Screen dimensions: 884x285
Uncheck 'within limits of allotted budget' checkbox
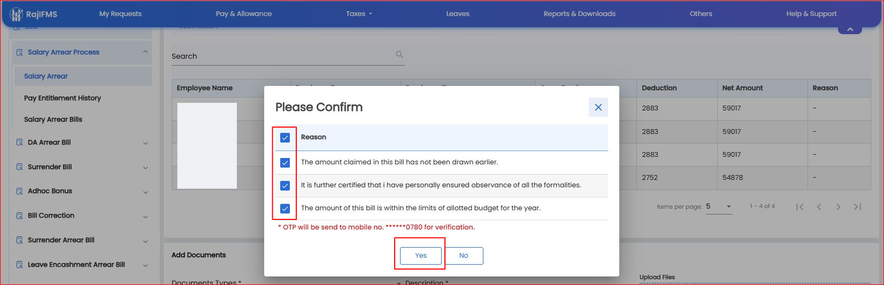[285, 209]
